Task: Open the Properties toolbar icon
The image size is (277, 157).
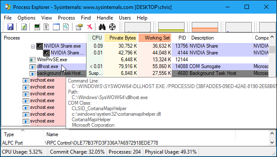Action: click(x=79, y=27)
